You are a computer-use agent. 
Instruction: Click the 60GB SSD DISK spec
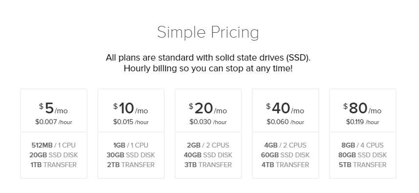[286, 155]
